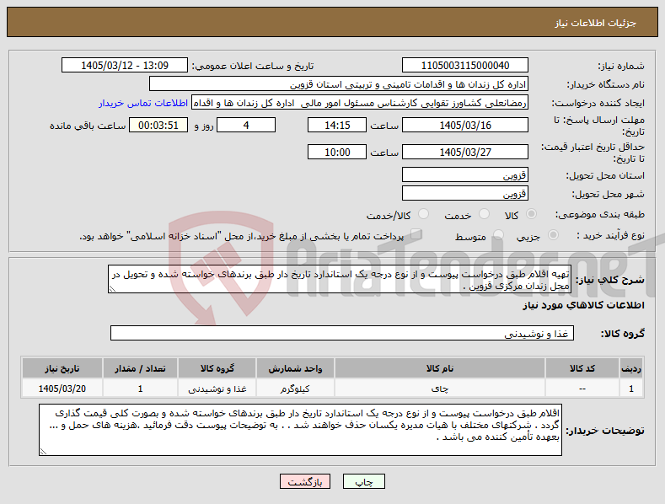Click the validity time field 10:00
Viewport: 665px width, 504px height.
pyautogui.click(x=337, y=152)
